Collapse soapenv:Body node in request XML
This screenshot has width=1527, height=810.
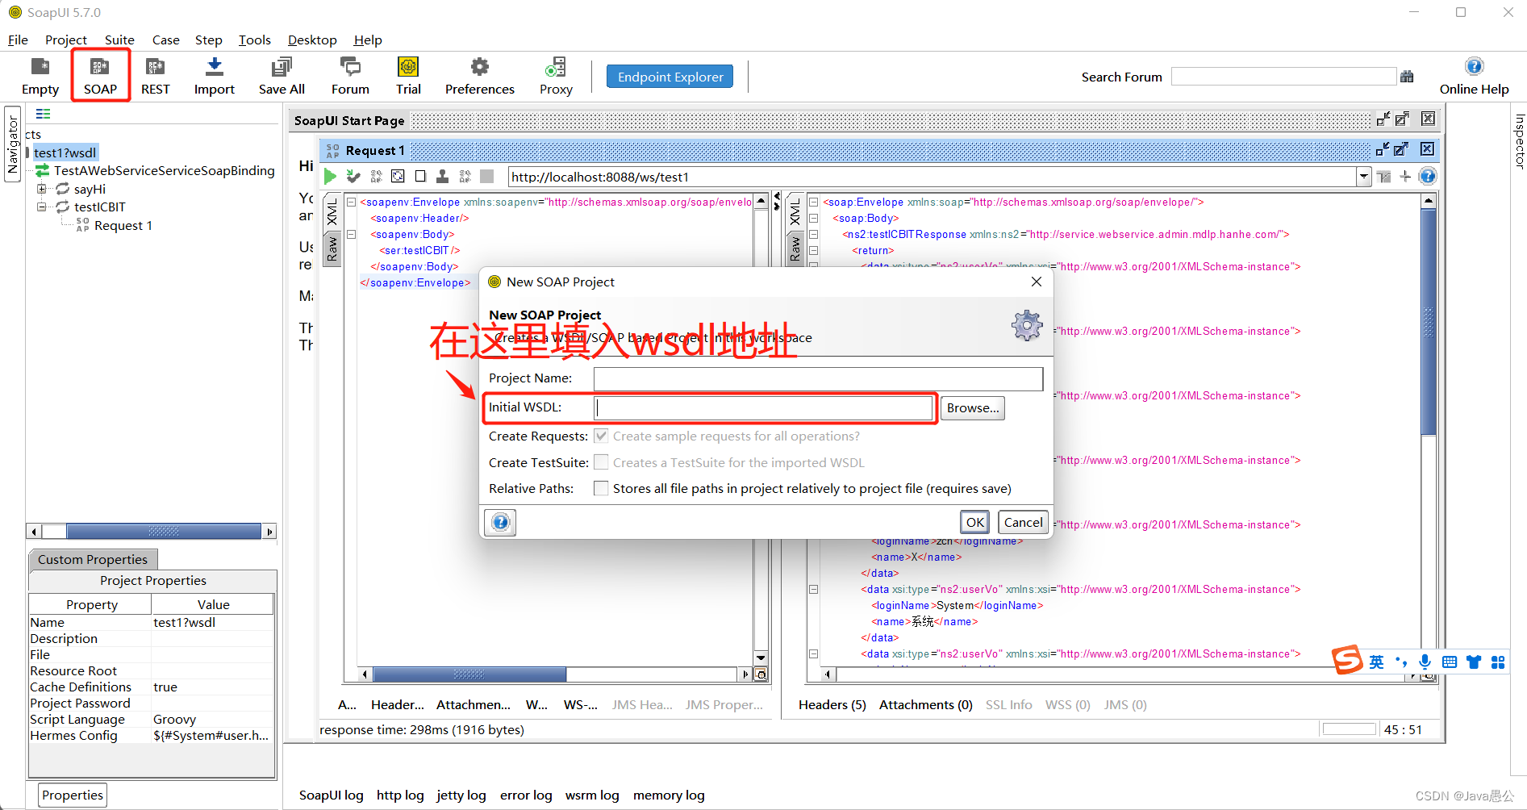coord(351,234)
